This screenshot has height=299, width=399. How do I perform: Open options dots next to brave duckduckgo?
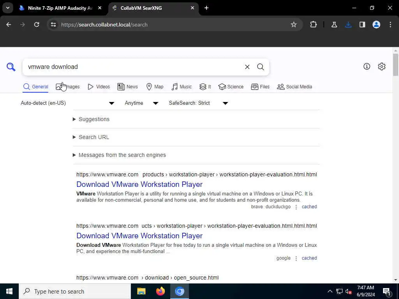296,207
